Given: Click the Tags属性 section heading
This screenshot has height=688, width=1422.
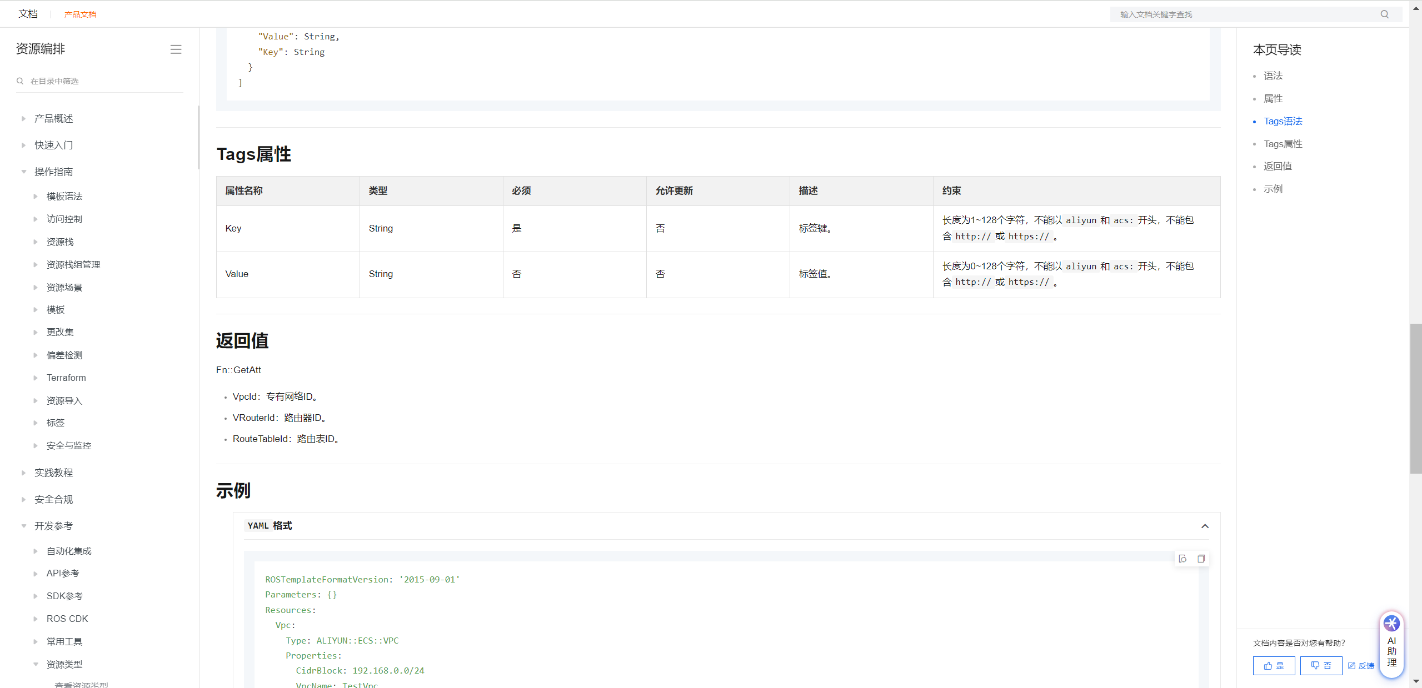Looking at the screenshot, I should tap(253, 154).
